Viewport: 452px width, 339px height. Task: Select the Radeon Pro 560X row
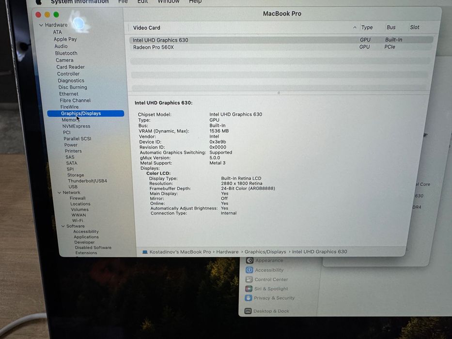click(x=281, y=47)
